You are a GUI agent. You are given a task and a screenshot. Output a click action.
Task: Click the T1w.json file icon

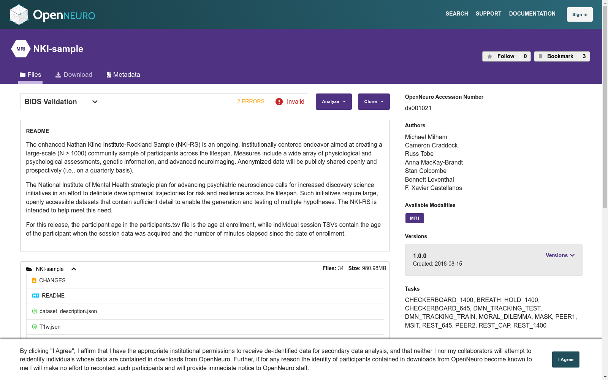(x=35, y=327)
